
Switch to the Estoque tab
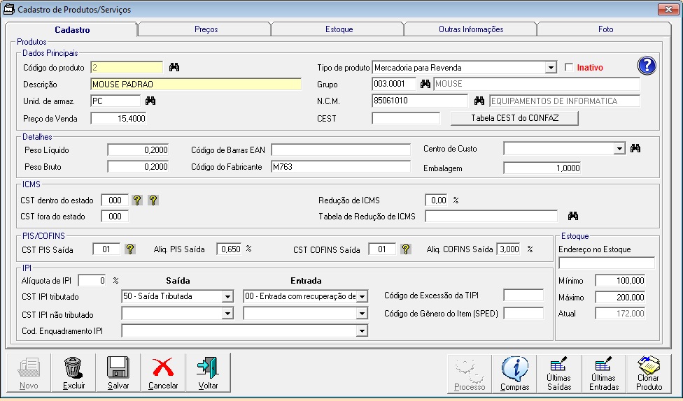click(x=339, y=29)
